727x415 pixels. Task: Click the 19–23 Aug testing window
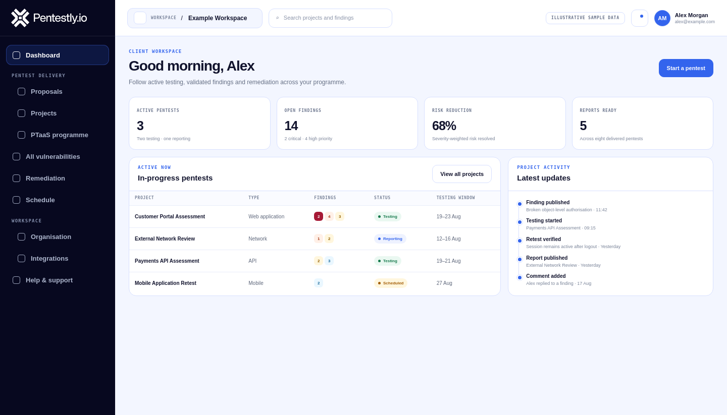point(449,217)
